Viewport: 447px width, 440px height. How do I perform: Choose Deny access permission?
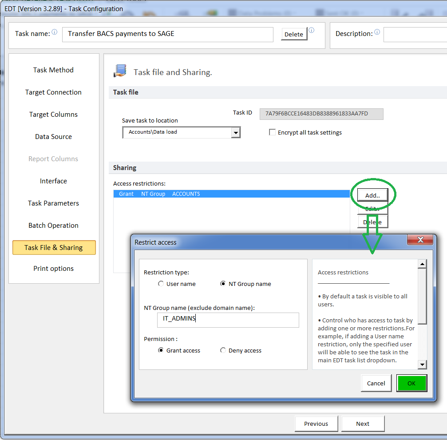[x=223, y=350]
